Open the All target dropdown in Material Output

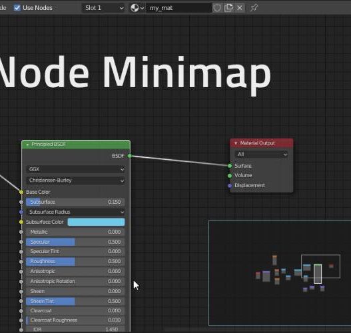pos(262,155)
